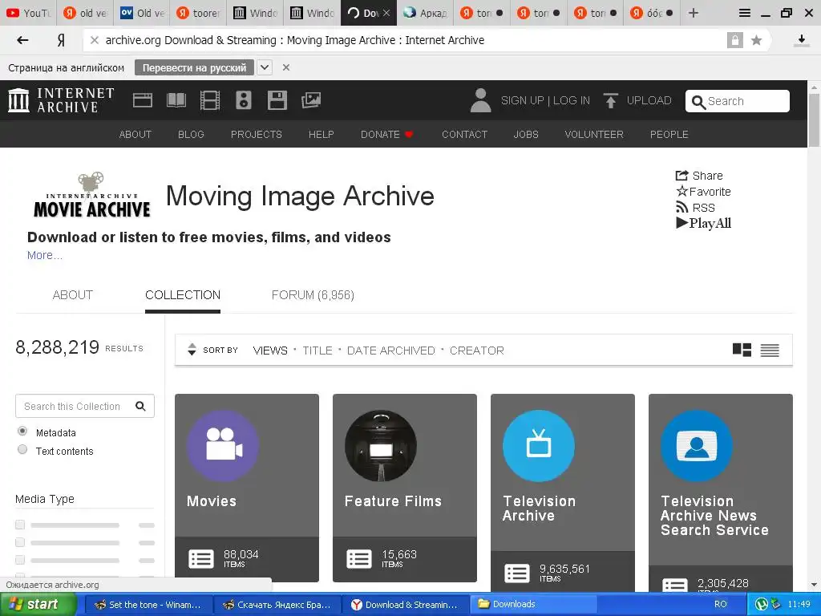
Task: Open the ABOUT nav menu item
Action: 135,134
